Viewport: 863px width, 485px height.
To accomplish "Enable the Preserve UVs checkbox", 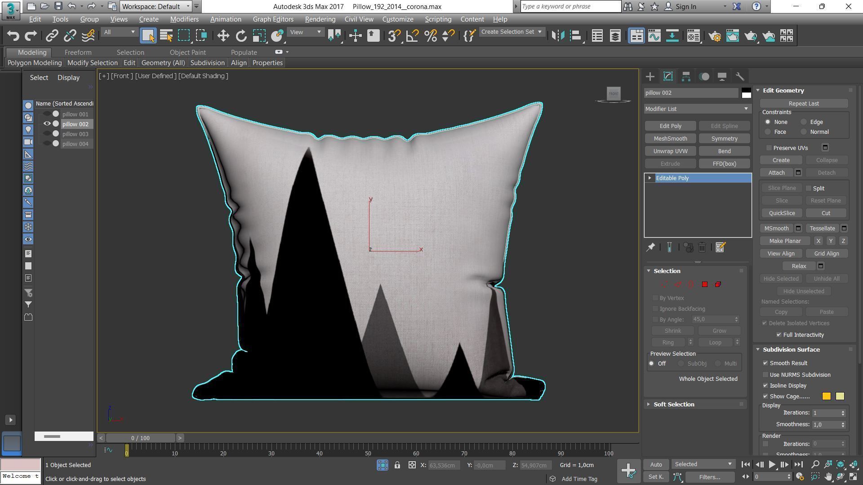I will click(x=769, y=148).
